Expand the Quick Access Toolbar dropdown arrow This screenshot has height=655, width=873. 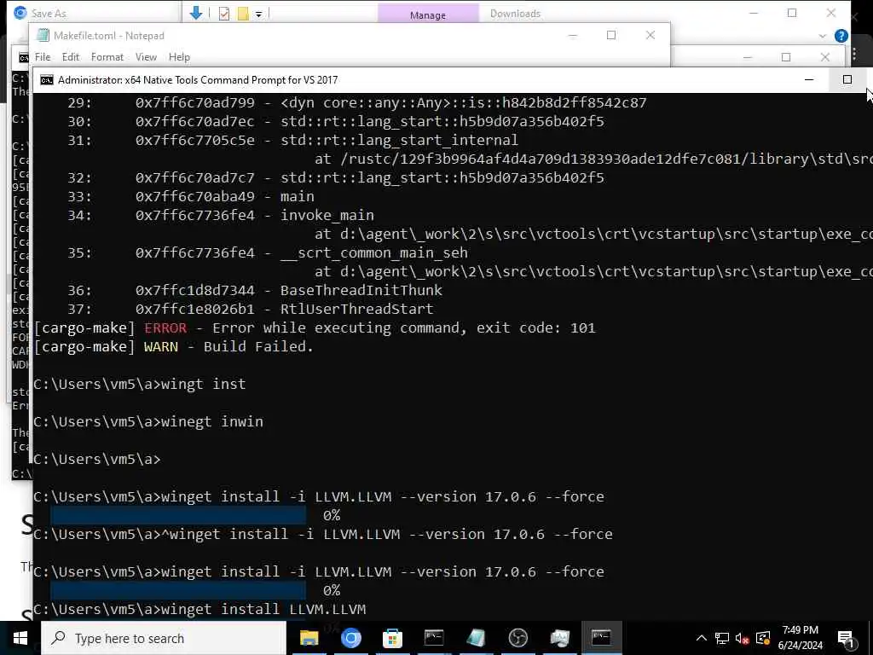[259, 14]
